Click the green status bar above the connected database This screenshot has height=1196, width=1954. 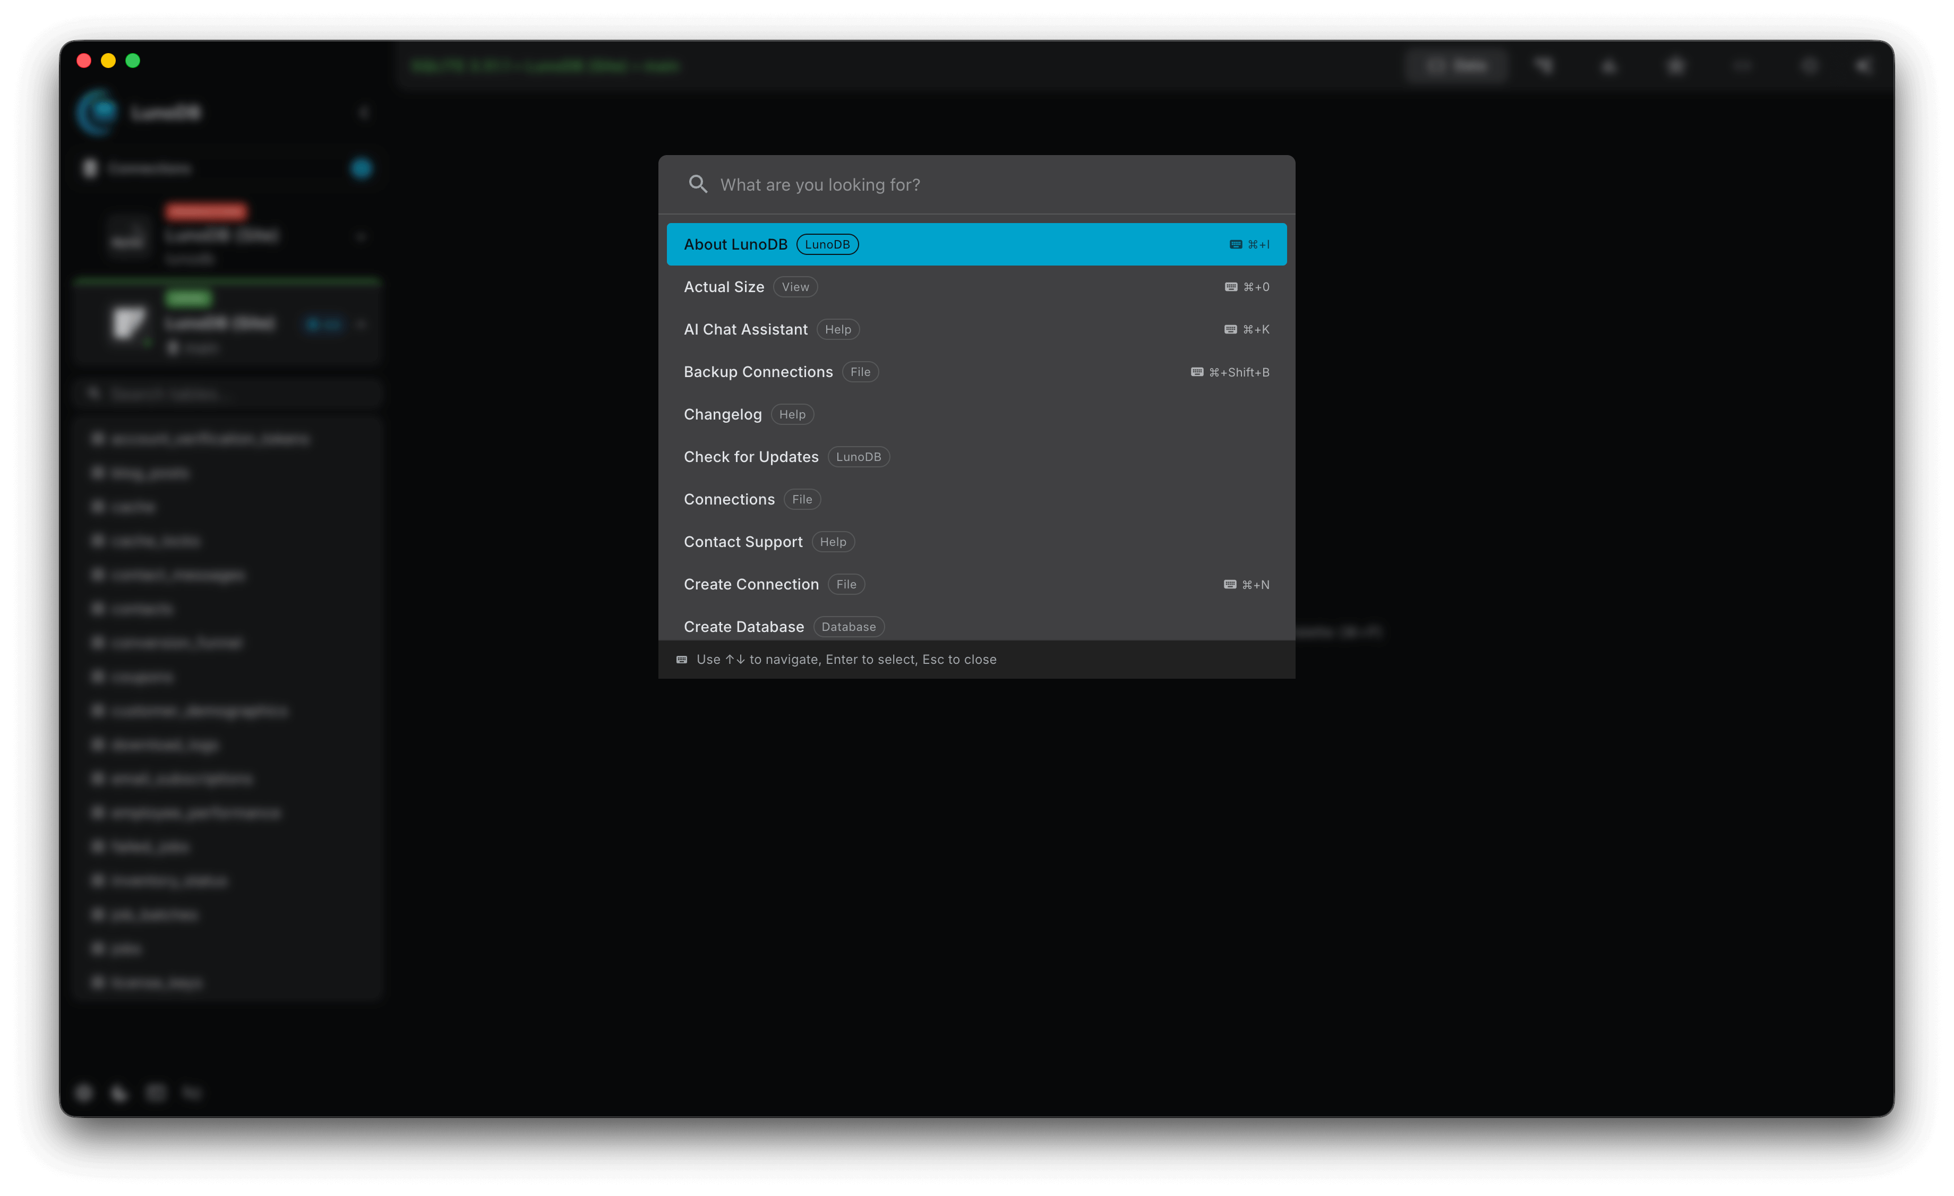coord(228,281)
